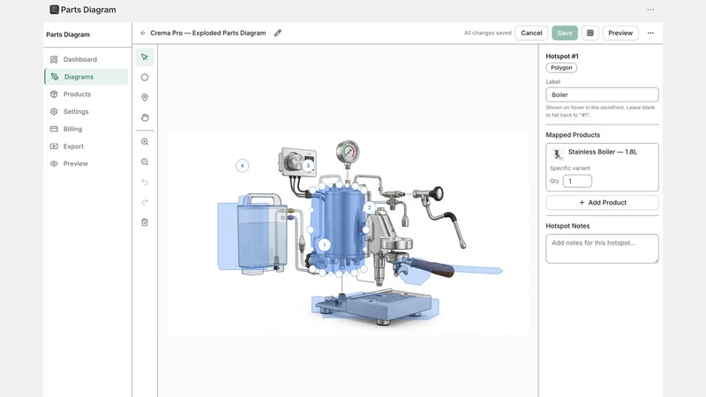Screen dimensions: 706x397
Task: Edit diagram title with pencil icon
Action: tap(278, 33)
